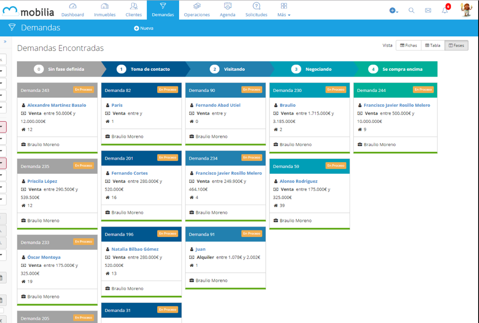Image resolution: width=479 pixels, height=323 pixels.
Task: Open the envelope messages icon
Action: pyautogui.click(x=428, y=10)
